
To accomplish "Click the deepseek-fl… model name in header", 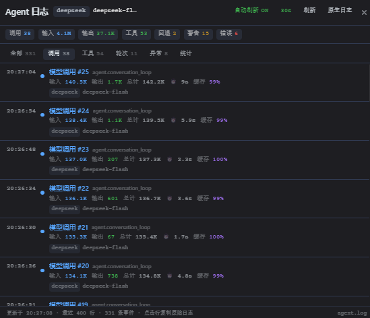I will tap(115, 10).
